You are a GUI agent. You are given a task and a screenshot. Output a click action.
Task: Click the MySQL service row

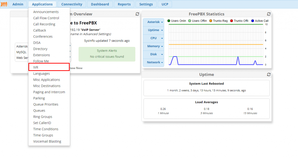[22, 52]
